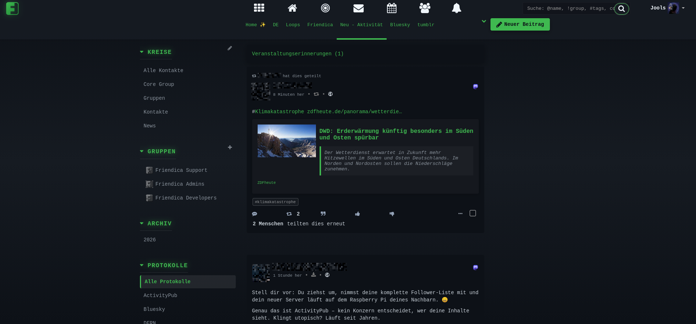Click the '1 Stunde her' timestamp
Screen dimensions: 696x324
click(288, 276)
